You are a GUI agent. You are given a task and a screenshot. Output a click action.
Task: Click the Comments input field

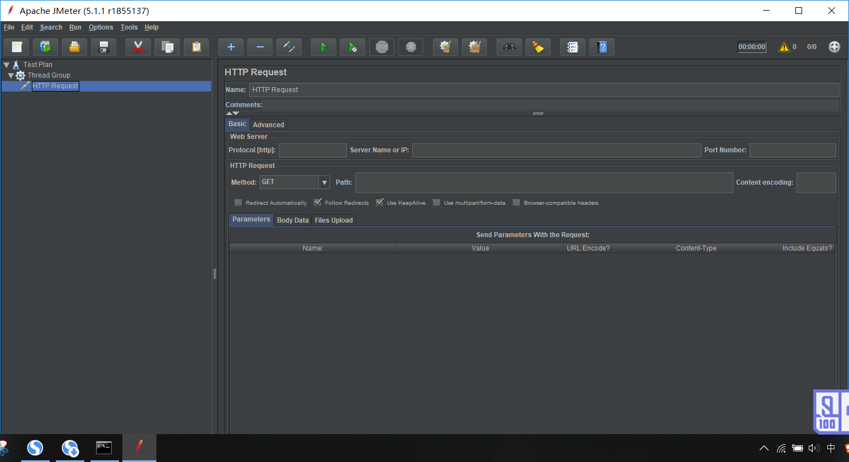[552, 105]
